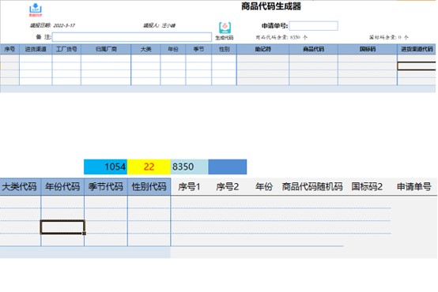Viewport: 438px width, 292px height.
Task: Select 申请单号 header after 国标码2
Action: (x=413, y=186)
